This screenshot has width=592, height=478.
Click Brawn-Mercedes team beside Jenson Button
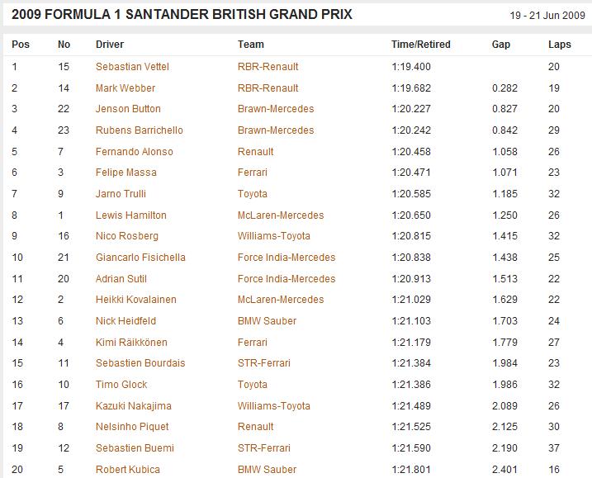coord(276,109)
